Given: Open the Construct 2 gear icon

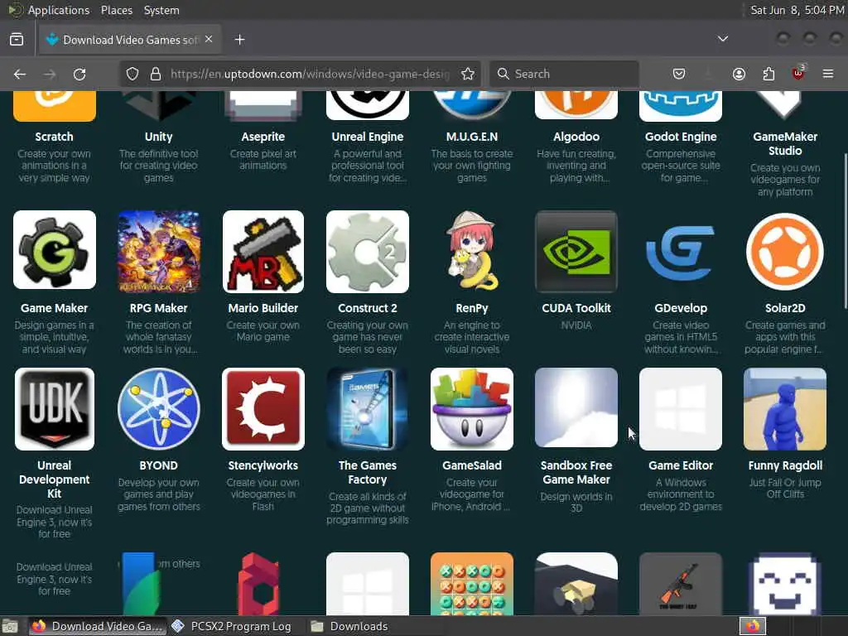Looking at the screenshot, I should (368, 252).
